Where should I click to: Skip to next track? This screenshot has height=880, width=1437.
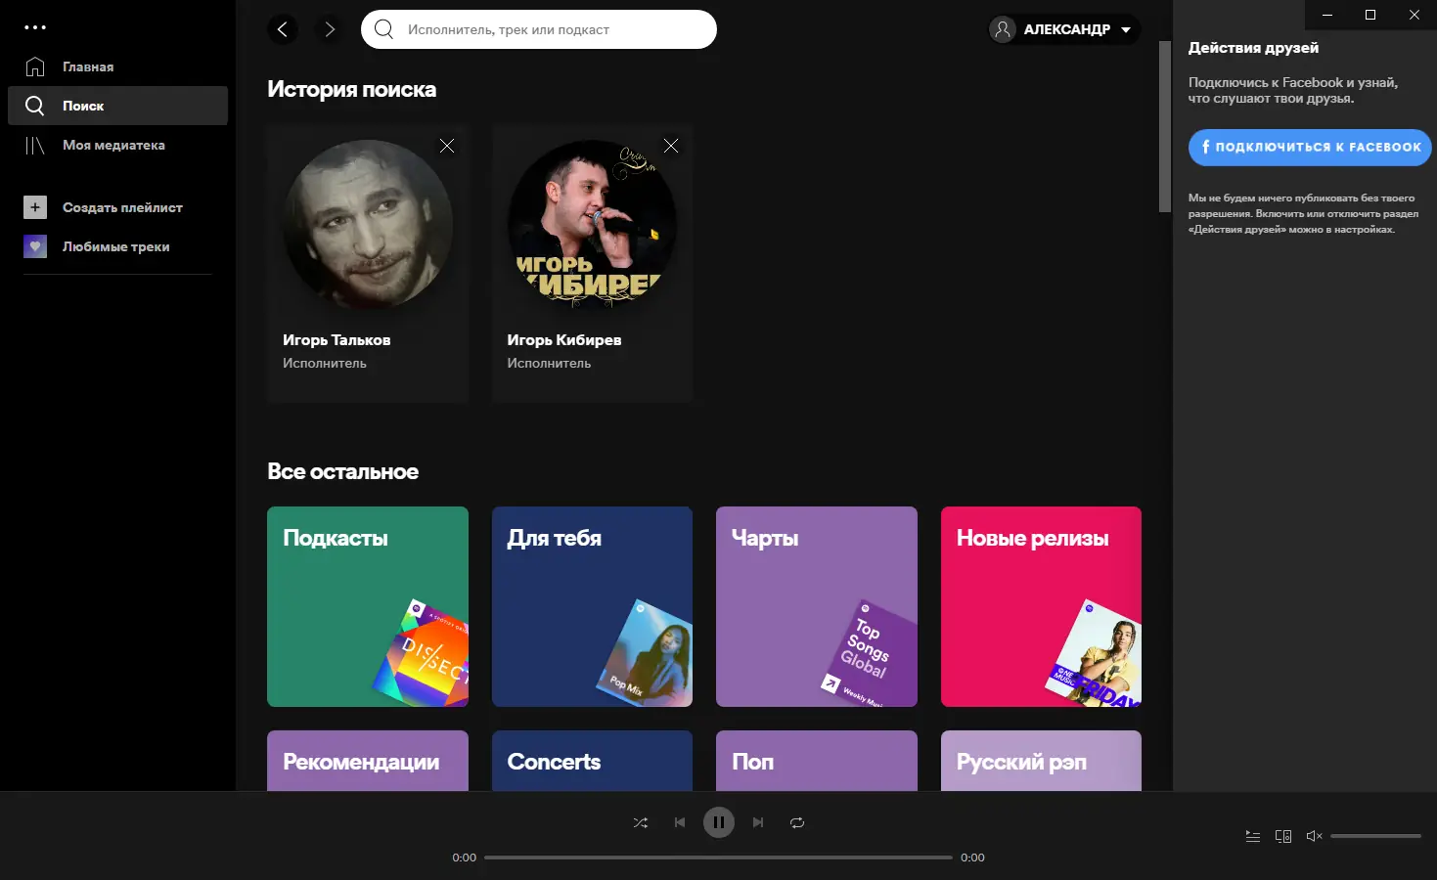point(758,822)
